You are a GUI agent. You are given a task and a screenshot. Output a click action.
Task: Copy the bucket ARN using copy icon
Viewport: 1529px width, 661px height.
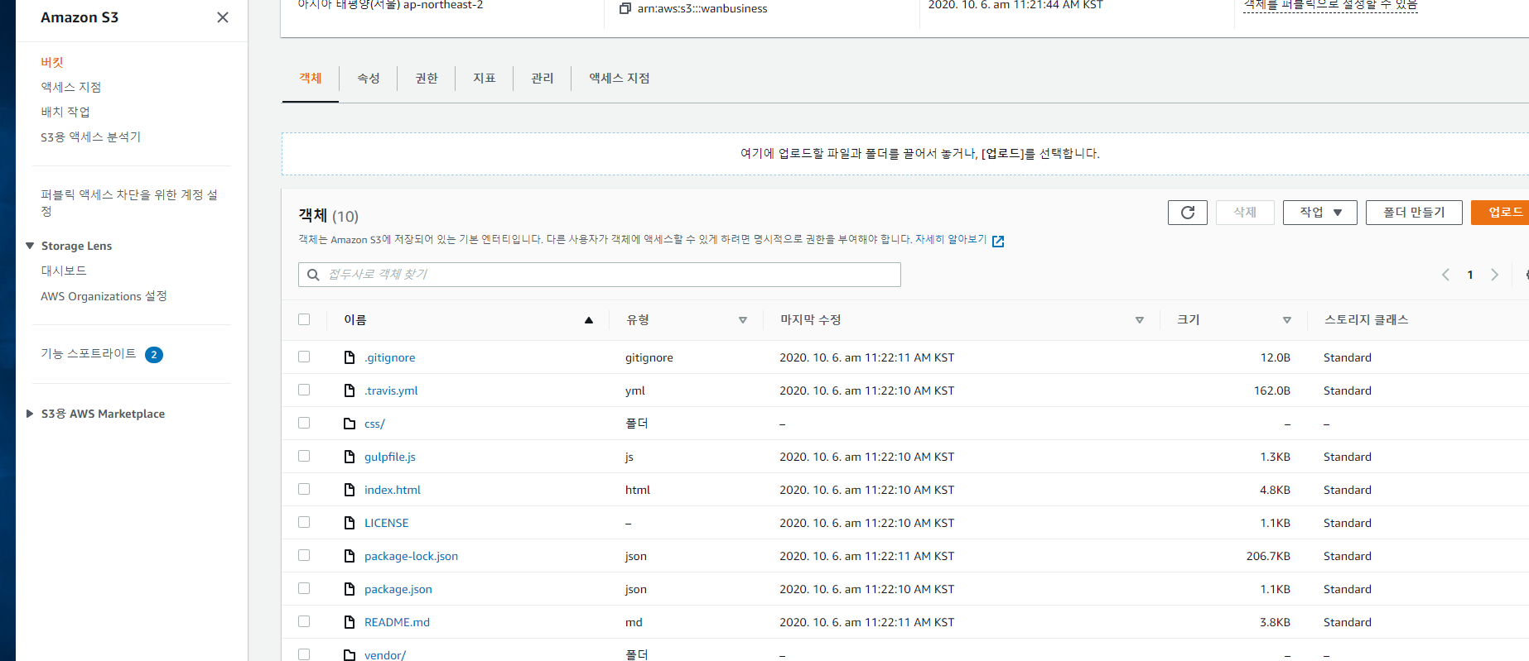(625, 8)
